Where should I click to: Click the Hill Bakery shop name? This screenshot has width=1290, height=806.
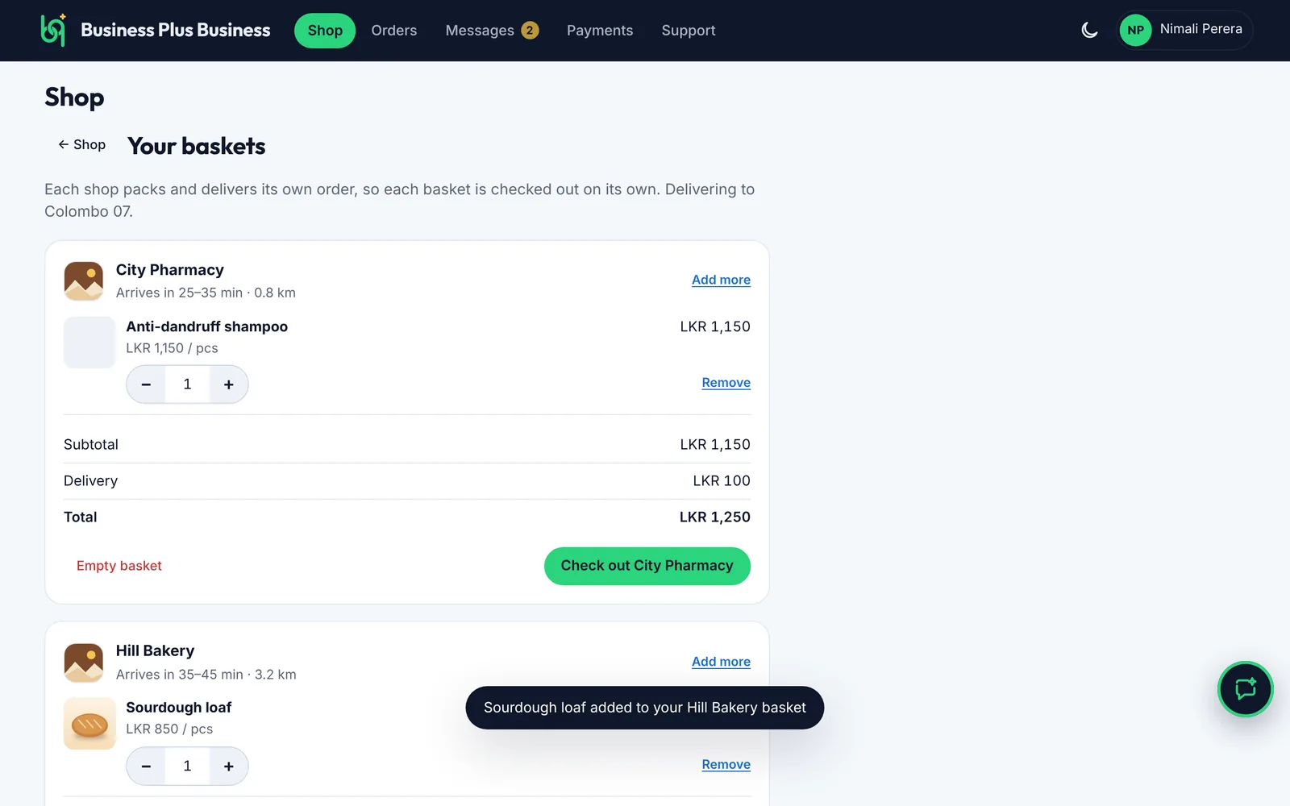(156, 651)
